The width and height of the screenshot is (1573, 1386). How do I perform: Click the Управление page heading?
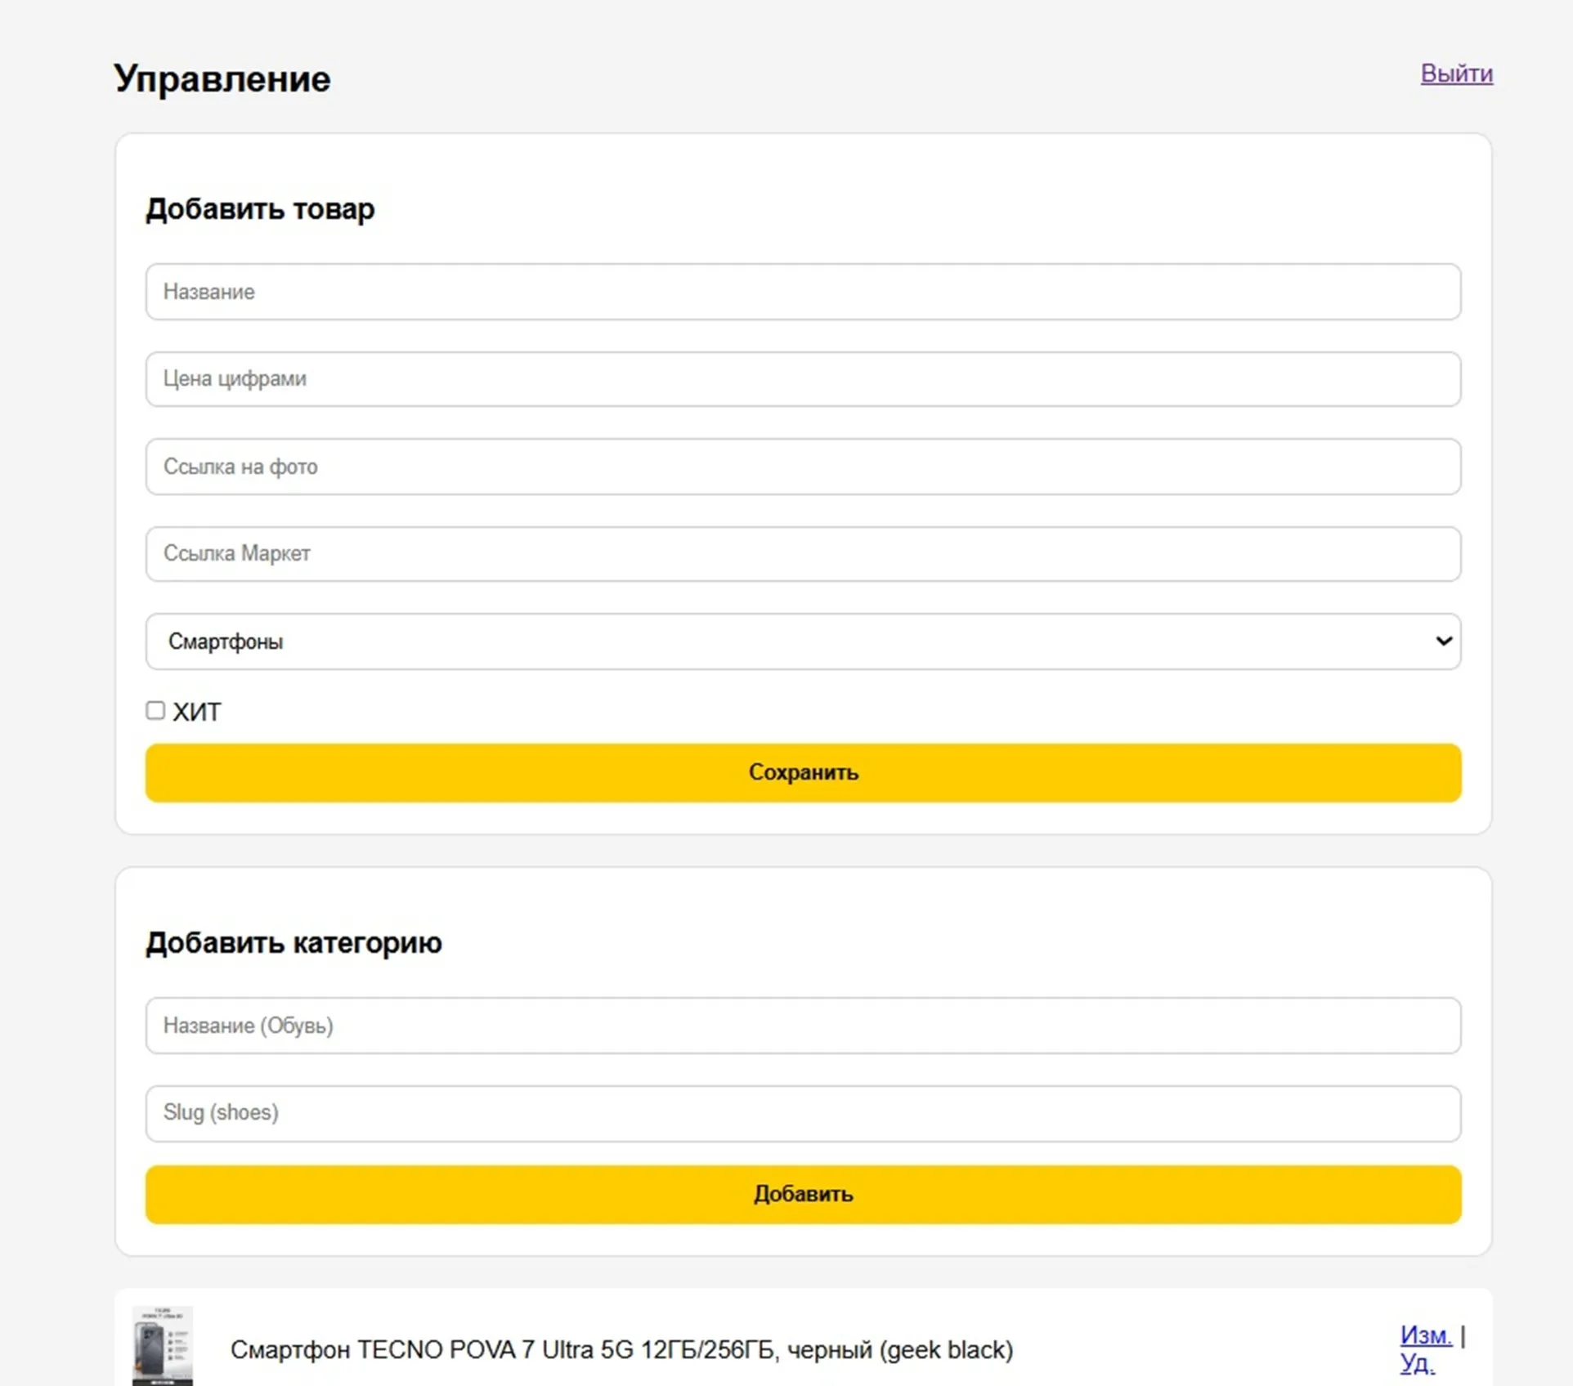(222, 79)
